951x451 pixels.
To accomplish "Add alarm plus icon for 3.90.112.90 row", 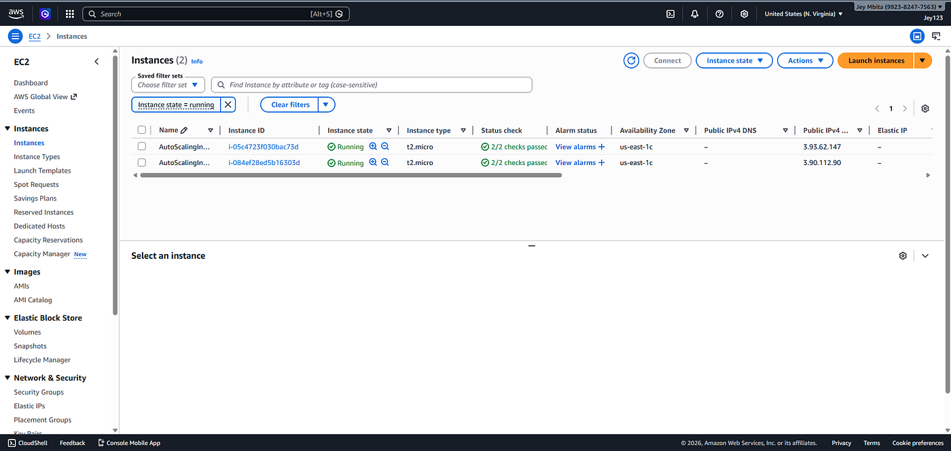I will click(x=602, y=163).
